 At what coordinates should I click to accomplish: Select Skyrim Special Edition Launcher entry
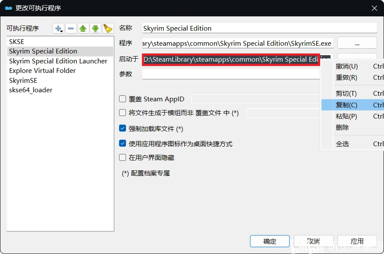pos(60,61)
